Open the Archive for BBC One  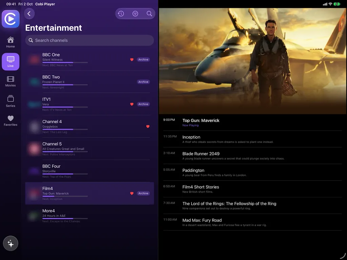coord(143,60)
